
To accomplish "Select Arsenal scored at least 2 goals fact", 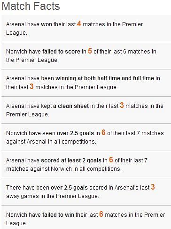I will [x=86, y=164].
